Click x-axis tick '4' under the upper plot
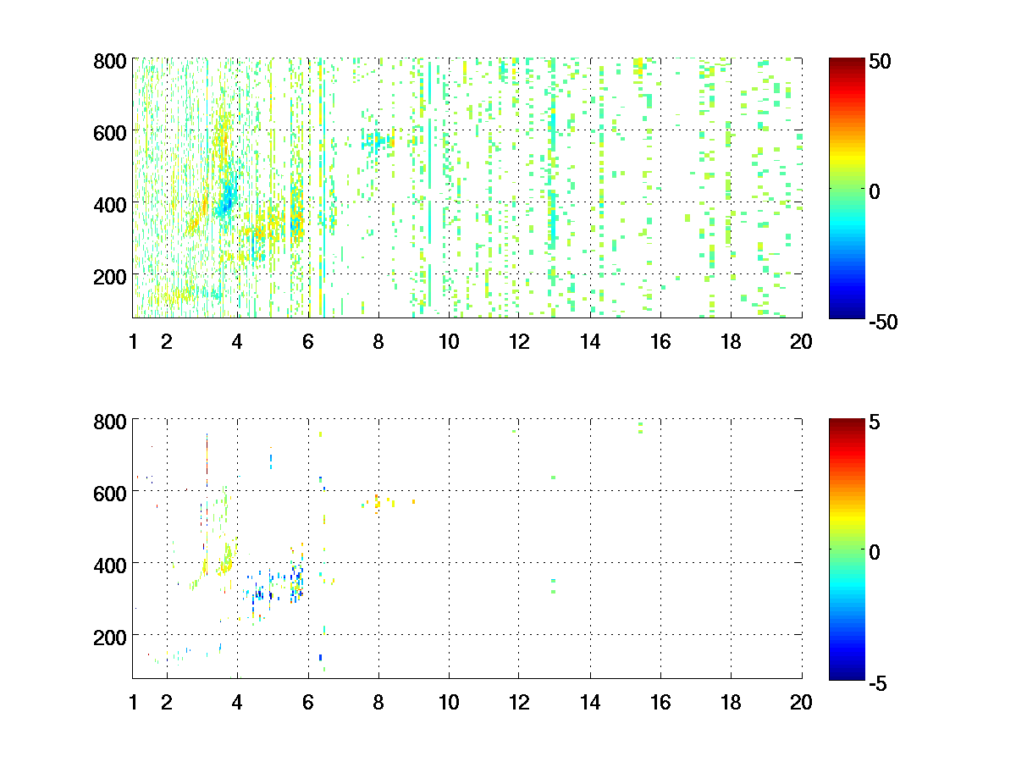This screenshot has width=1016, height=762. click(x=237, y=342)
